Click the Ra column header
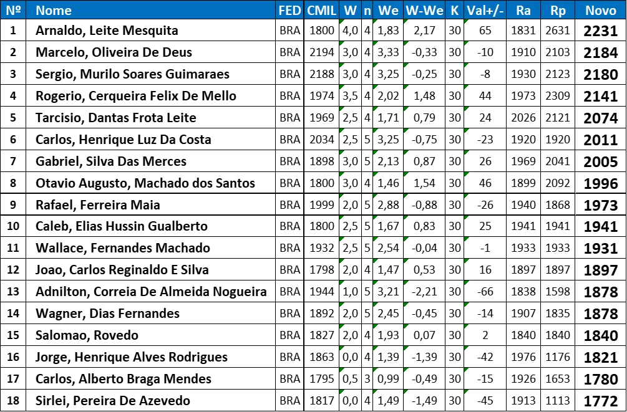 click(523, 11)
